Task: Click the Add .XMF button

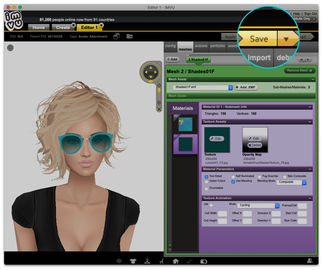Action: 246,87
